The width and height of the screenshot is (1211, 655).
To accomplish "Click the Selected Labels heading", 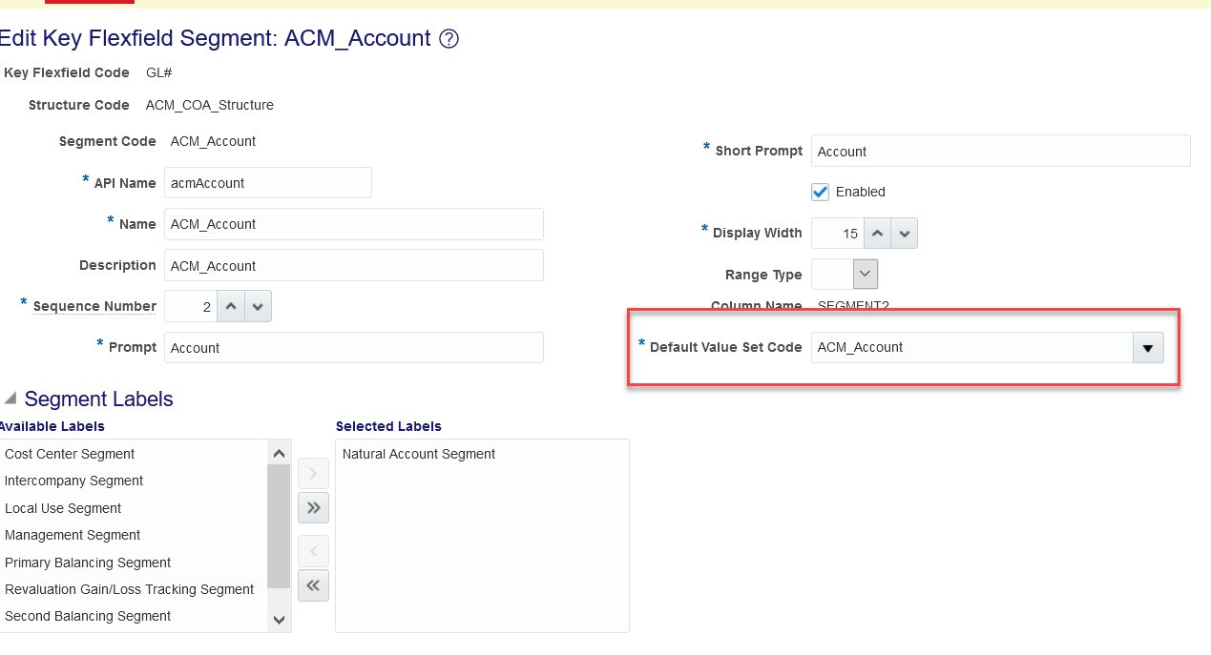I will click(x=388, y=426).
